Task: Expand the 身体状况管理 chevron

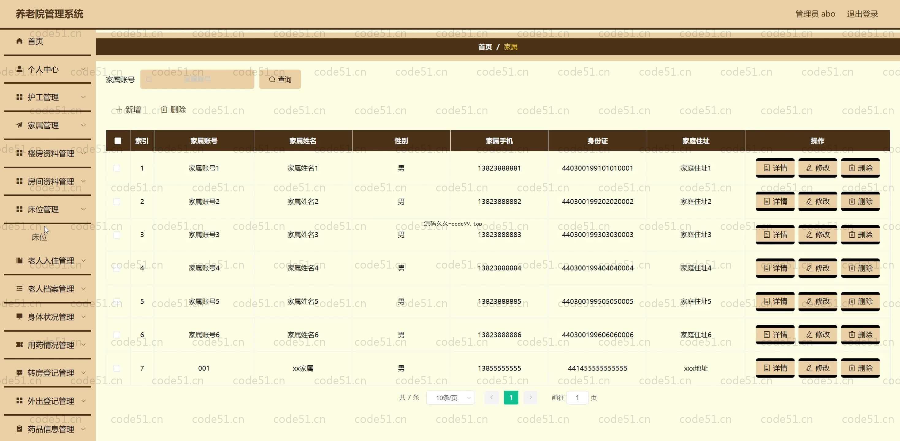Action: 83,316
